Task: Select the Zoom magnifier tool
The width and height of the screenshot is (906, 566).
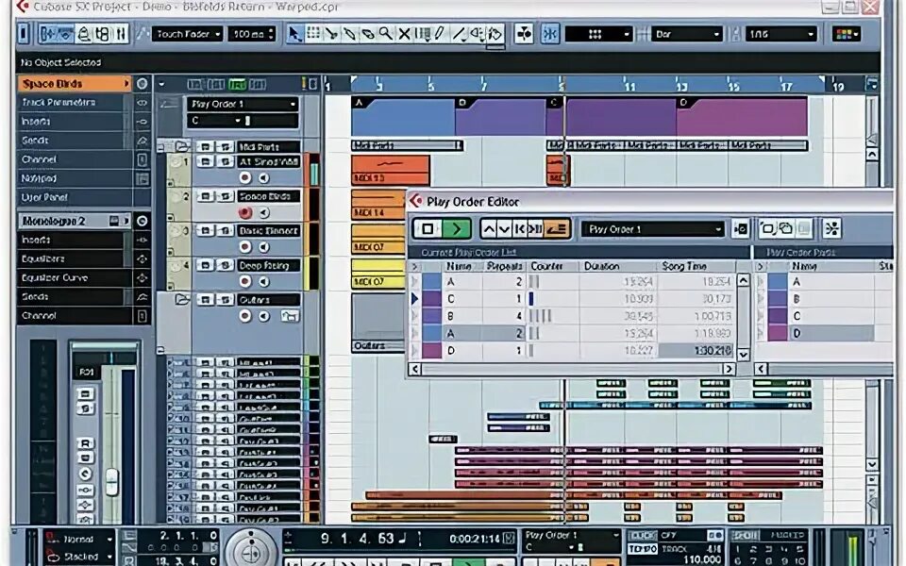Action: click(385, 34)
